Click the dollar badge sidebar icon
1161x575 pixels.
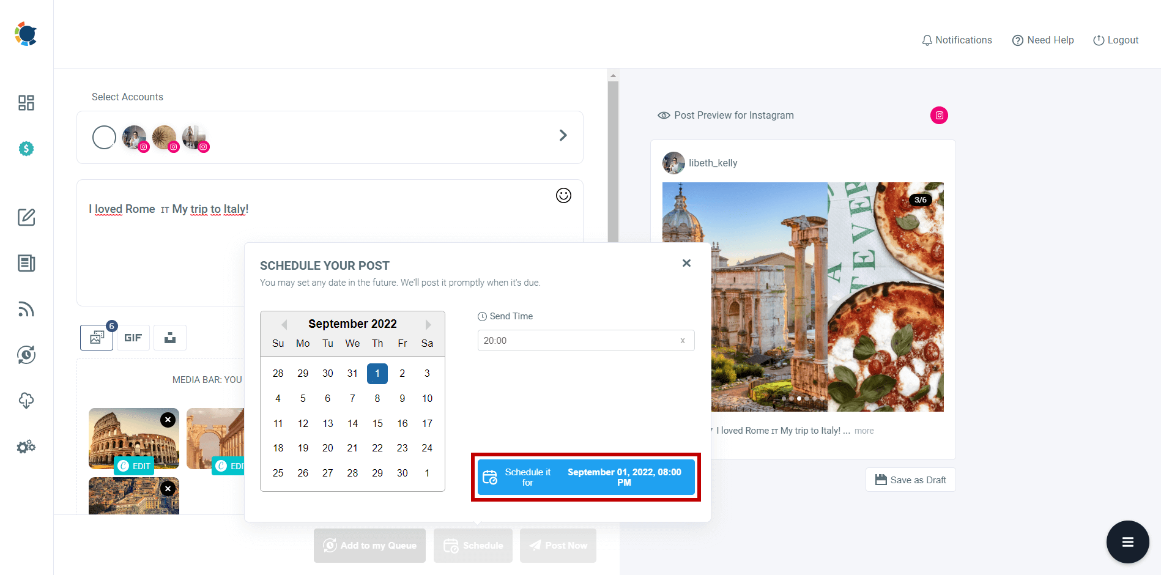point(26,148)
